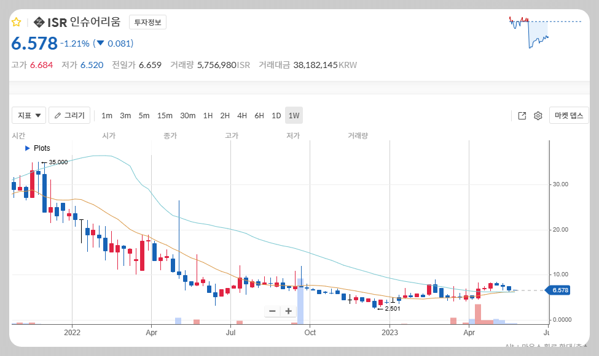Image resolution: width=599 pixels, height=356 pixels.
Task: Click the ISR 인슈어리움 coin name
Action: tap(84, 22)
